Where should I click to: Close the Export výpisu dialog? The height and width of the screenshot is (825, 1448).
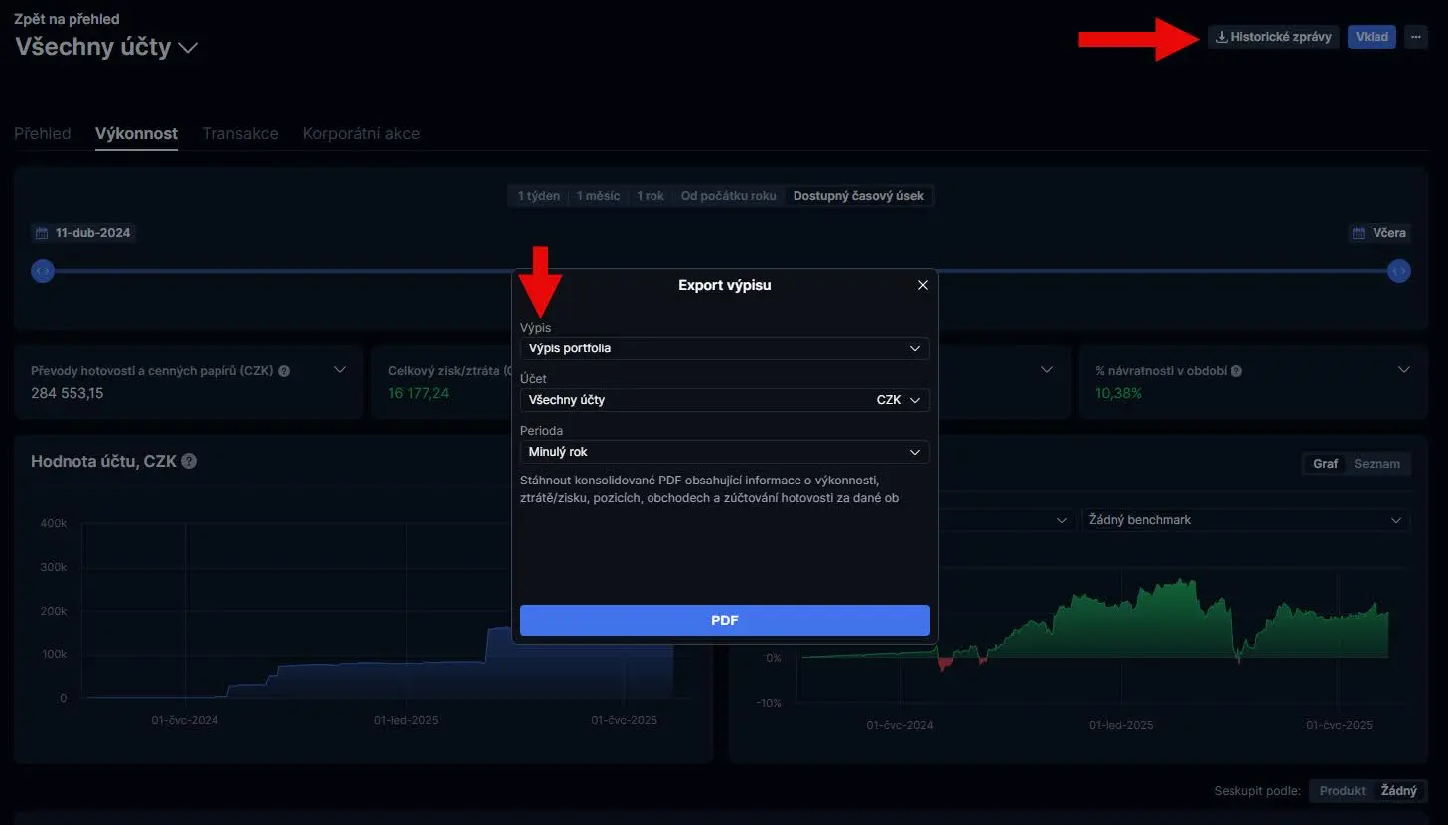coord(922,285)
